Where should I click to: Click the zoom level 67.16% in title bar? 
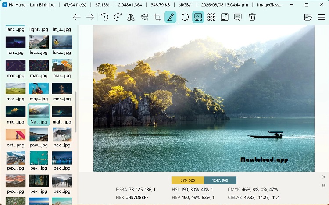[102, 5]
